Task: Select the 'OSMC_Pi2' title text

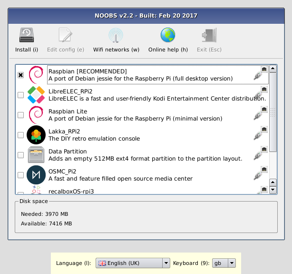Action: [62, 172]
